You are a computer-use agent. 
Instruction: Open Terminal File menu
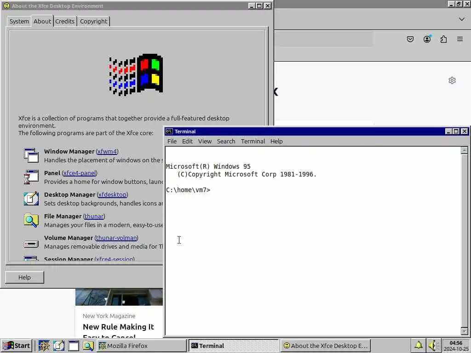pyautogui.click(x=172, y=142)
